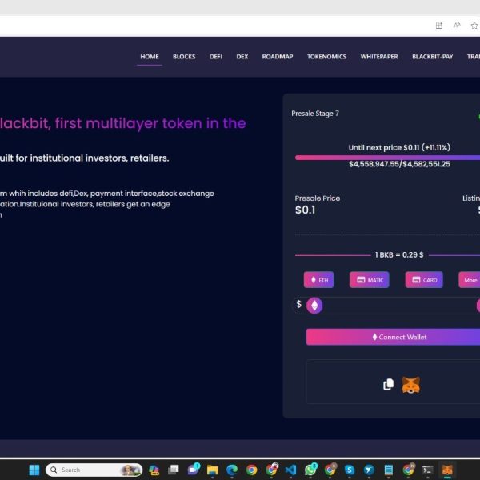The height and width of the screenshot is (480, 480).
Task: Click the split screen icon in browser toolbar
Action: (438, 26)
